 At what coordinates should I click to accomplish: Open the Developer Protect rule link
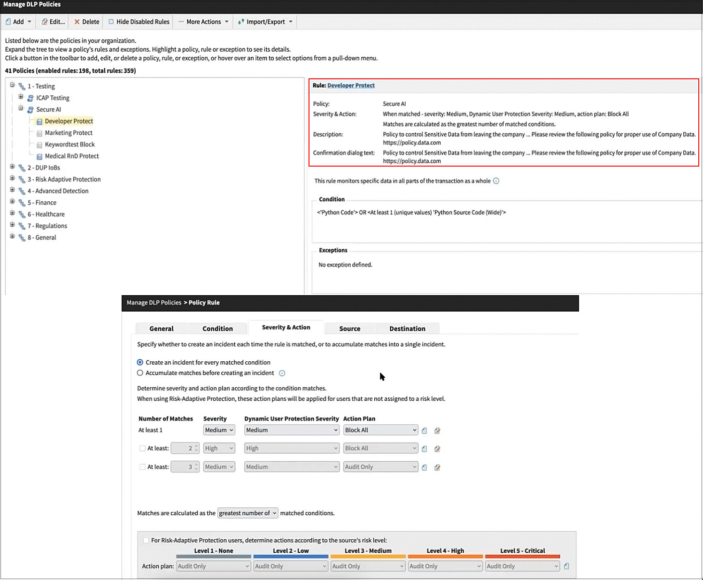351,85
